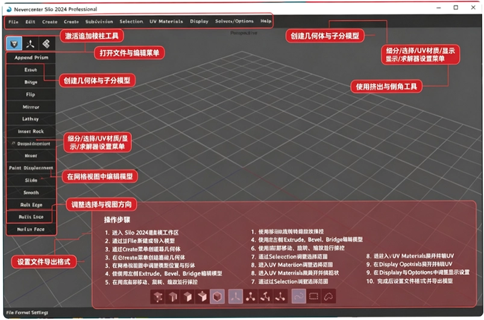Open the File menu
The image size is (484, 320).
point(13,22)
